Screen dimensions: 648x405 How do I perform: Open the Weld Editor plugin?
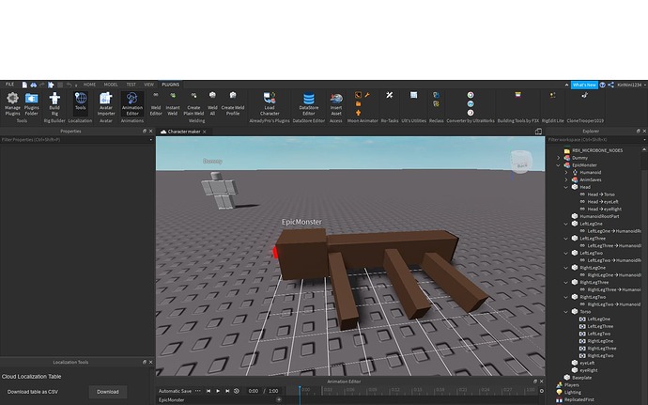pyautogui.click(x=156, y=103)
